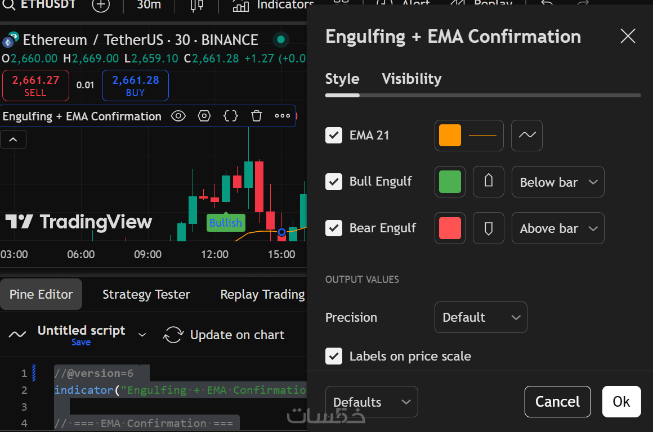Hide indicator using eye icon
Screen dimensions: 653x432
click(178, 116)
